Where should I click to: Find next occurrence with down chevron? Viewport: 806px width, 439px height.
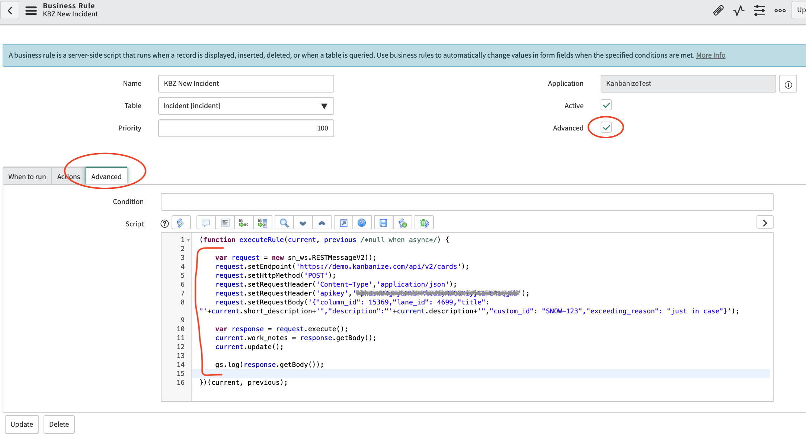[x=303, y=223]
